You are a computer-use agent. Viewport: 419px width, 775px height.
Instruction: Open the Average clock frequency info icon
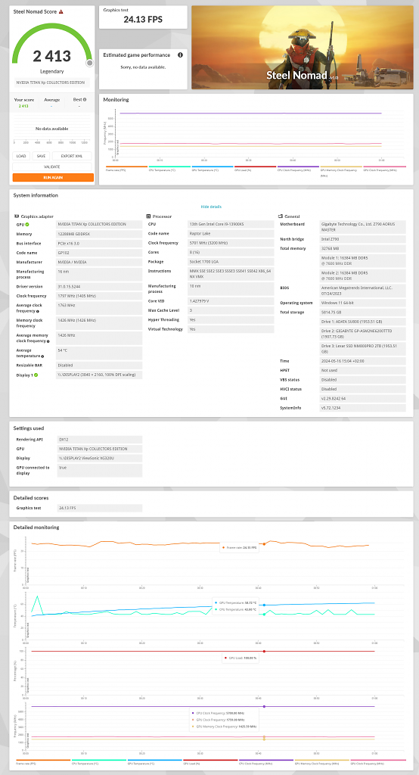(38, 311)
